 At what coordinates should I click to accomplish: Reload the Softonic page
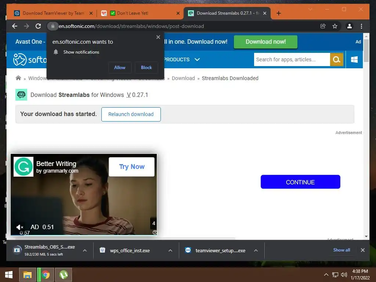click(x=38, y=26)
